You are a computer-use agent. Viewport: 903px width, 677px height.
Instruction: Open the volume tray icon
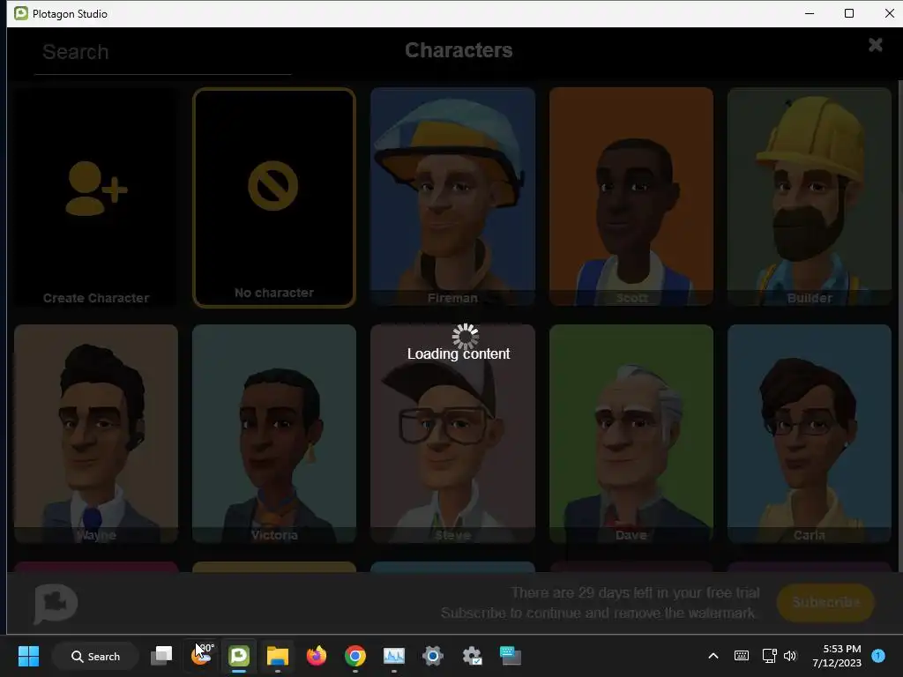pyautogui.click(x=790, y=656)
